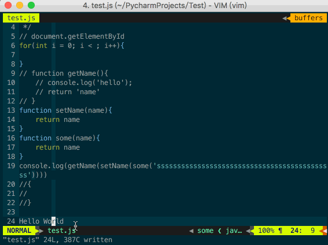Viewport: 328px width, 245px height.
Task: Click the '*/' comment end on line 4
Action: click(27, 27)
